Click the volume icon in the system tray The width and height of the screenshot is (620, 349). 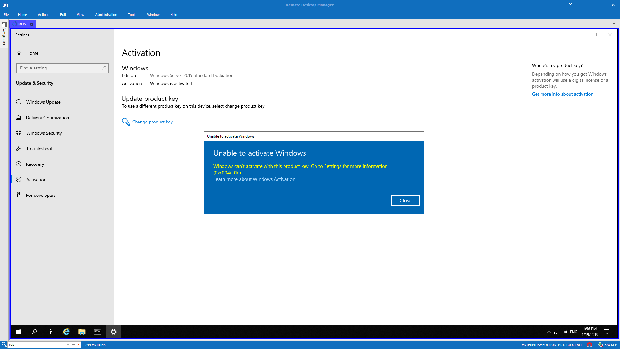tap(564, 332)
